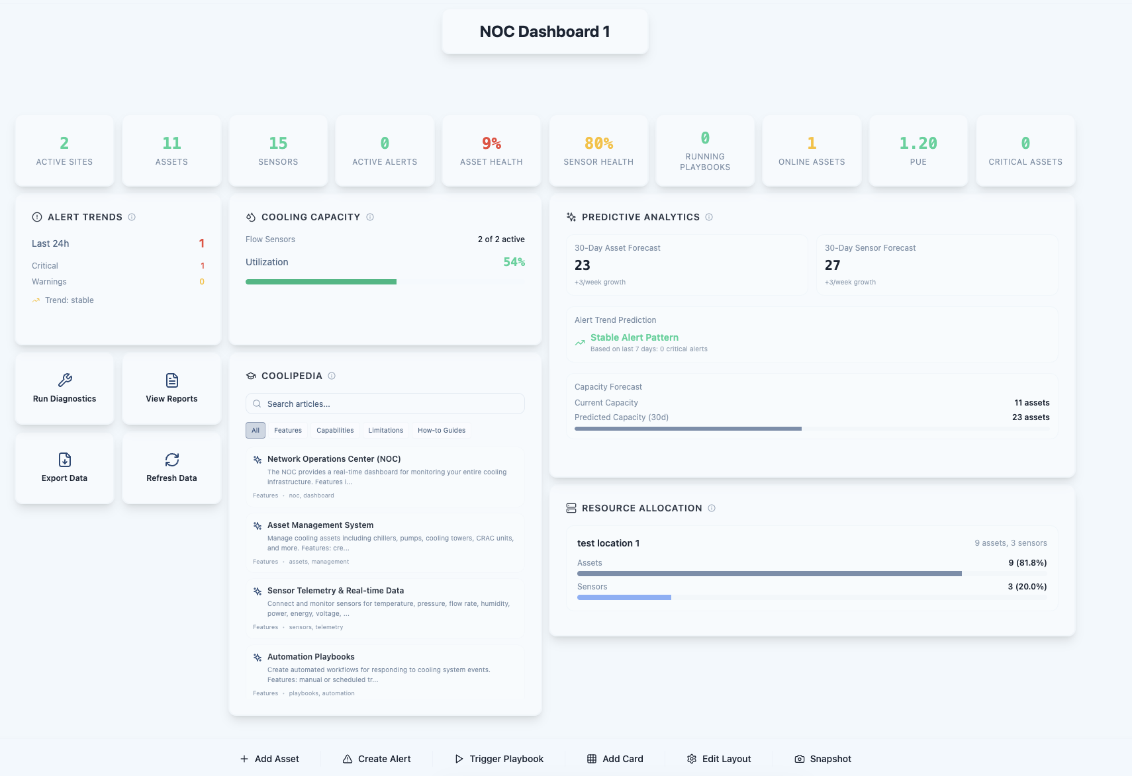Click the sparkle icon on Network Operations Center article

(258, 459)
